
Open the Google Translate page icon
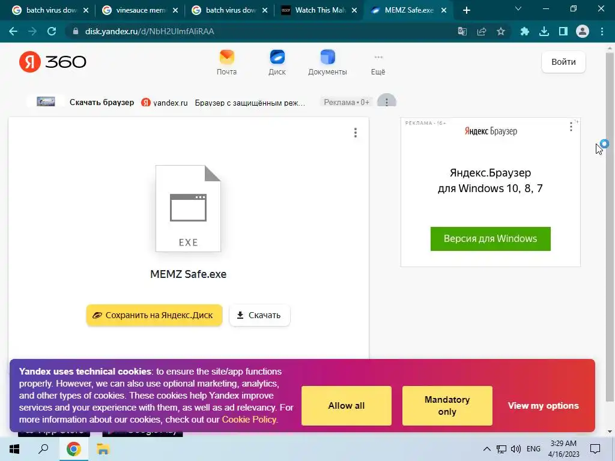[x=462, y=31]
